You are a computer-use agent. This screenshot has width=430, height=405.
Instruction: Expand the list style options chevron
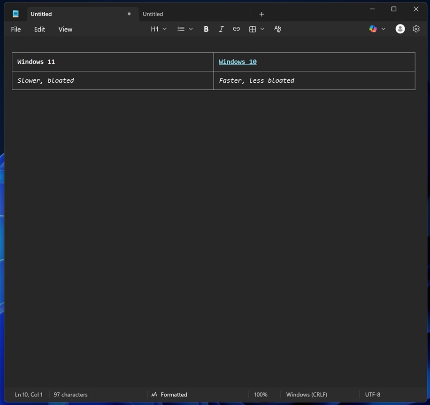pyautogui.click(x=191, y=28)
